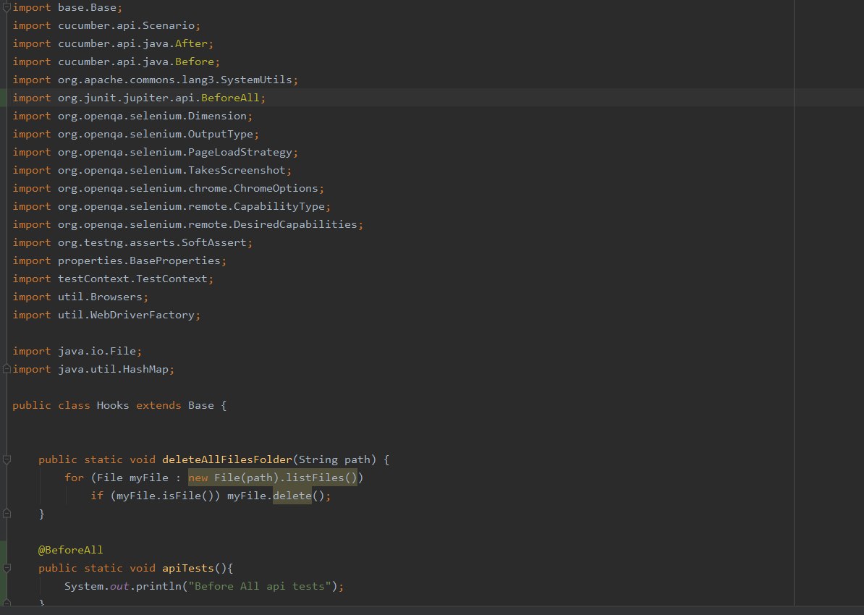Collapse imports fold marker beside import base.Base

point(7,8)
